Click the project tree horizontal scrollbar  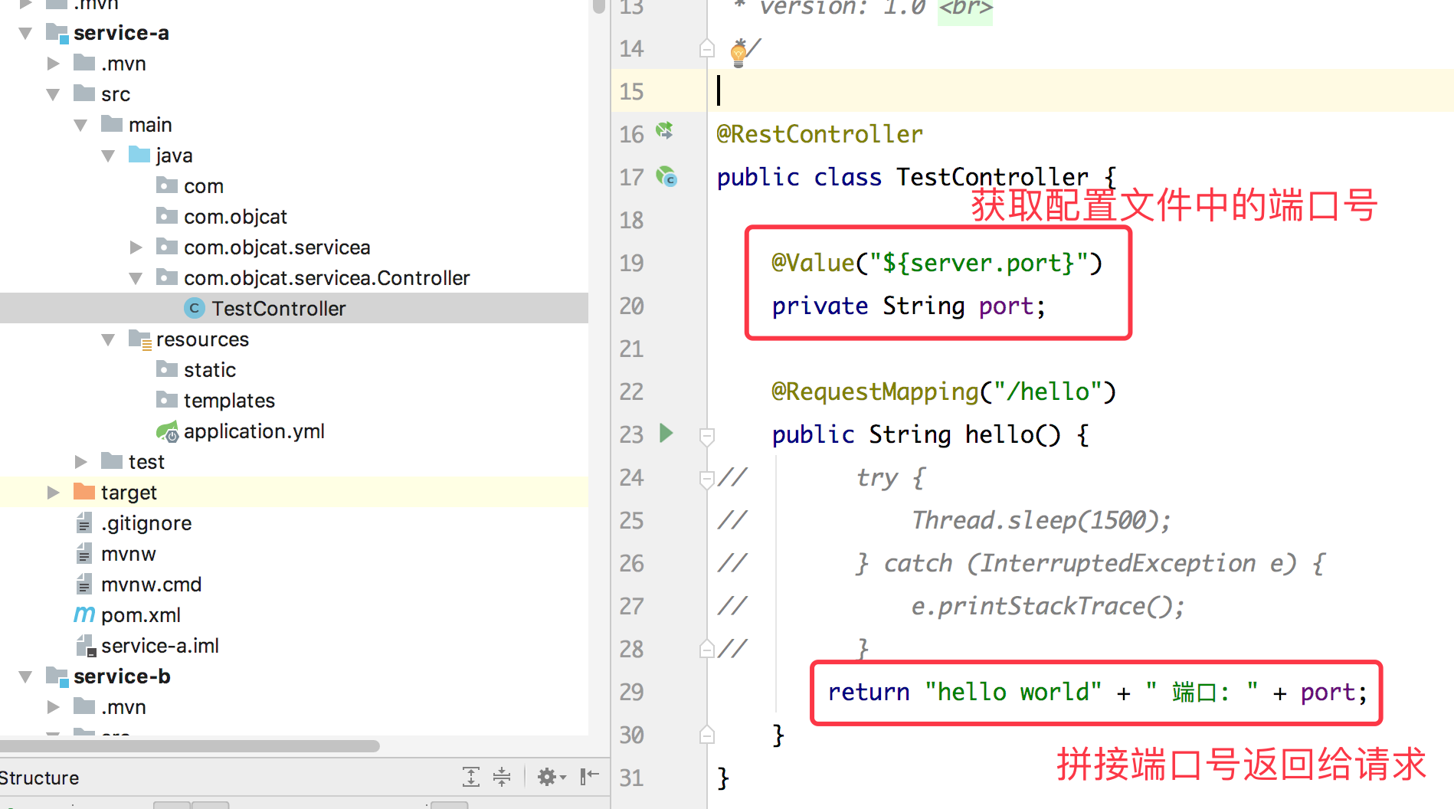tap(188, 745)
